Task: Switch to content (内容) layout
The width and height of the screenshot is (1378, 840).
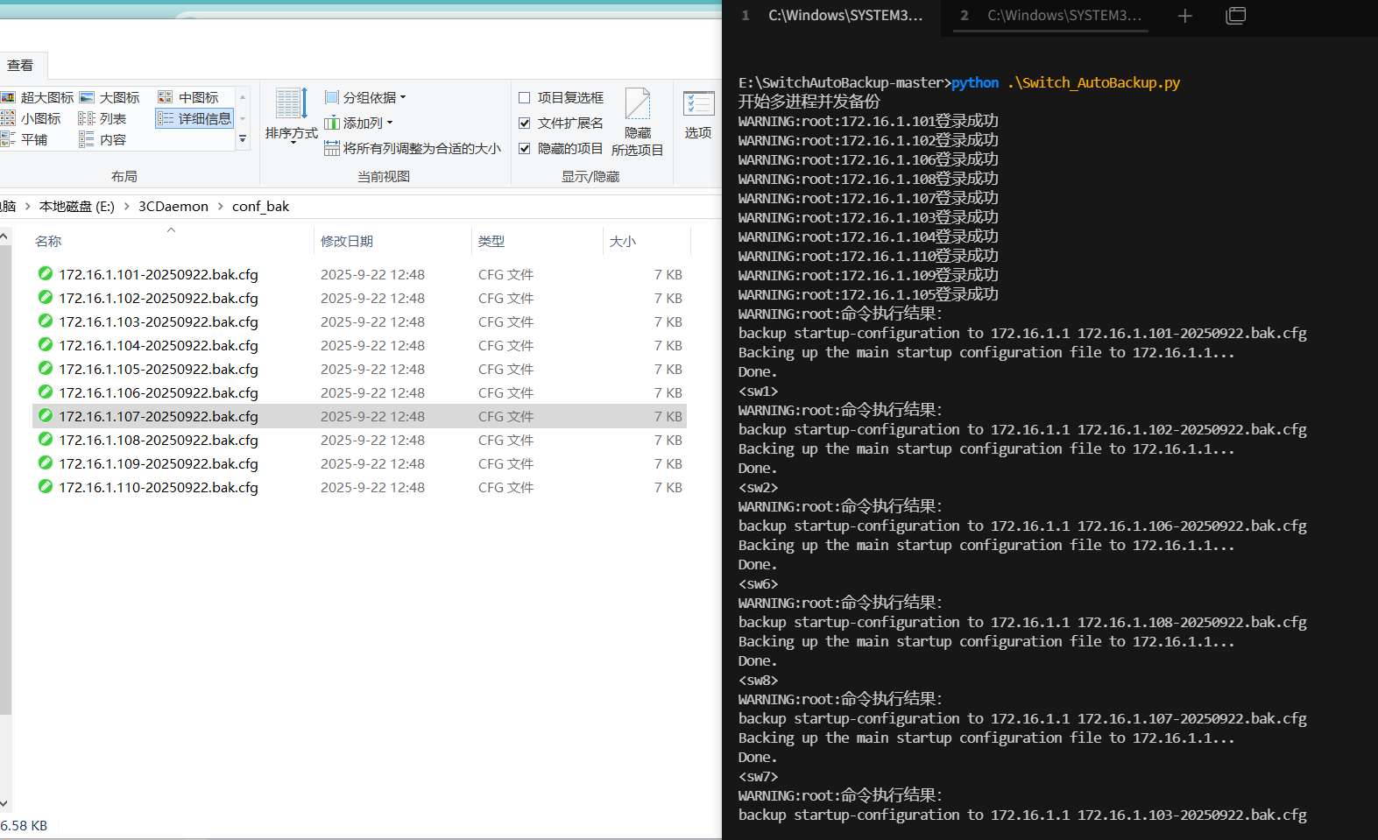Action: point(102,139)
